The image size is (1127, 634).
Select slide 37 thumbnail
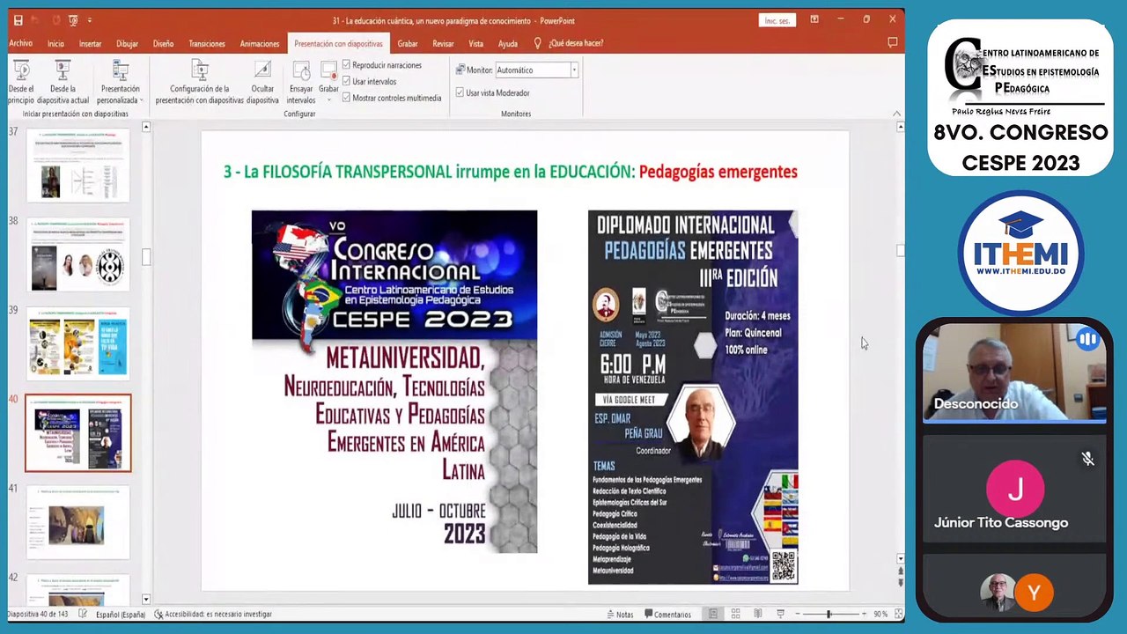[77, 166]
